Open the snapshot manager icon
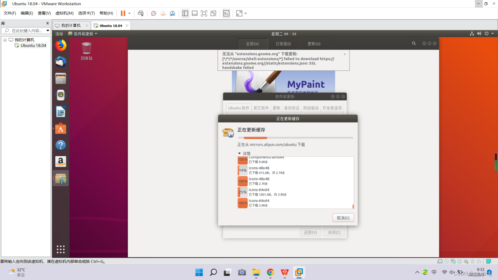 click(x=173, y=13)
